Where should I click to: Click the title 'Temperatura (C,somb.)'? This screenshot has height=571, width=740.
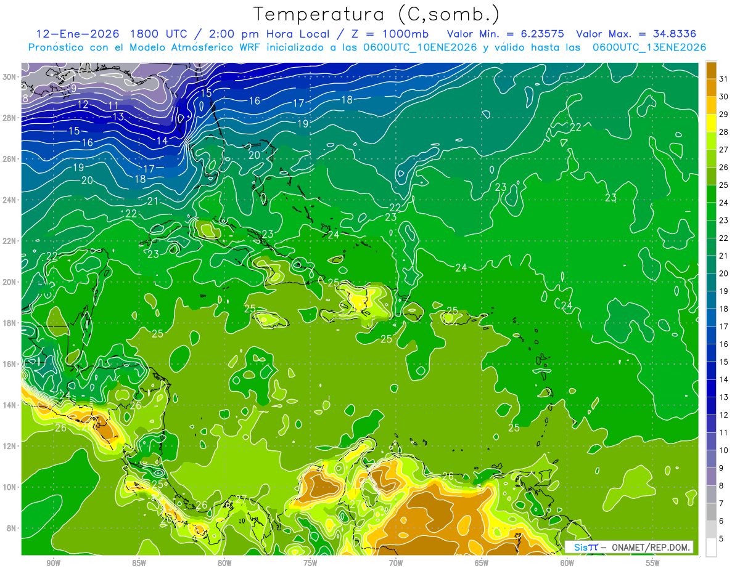point(377,14)
